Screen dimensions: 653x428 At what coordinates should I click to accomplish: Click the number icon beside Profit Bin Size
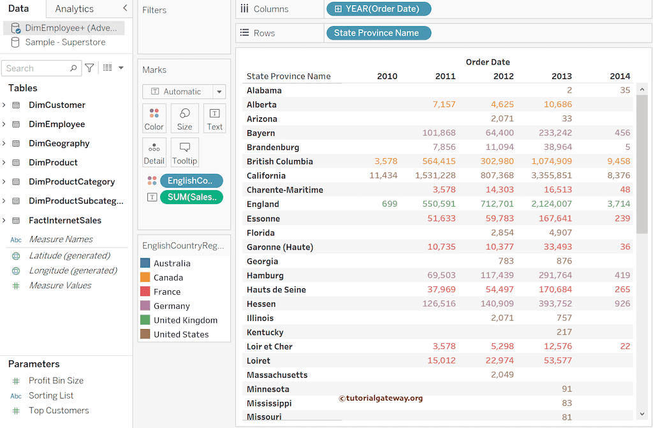point(15,380)
